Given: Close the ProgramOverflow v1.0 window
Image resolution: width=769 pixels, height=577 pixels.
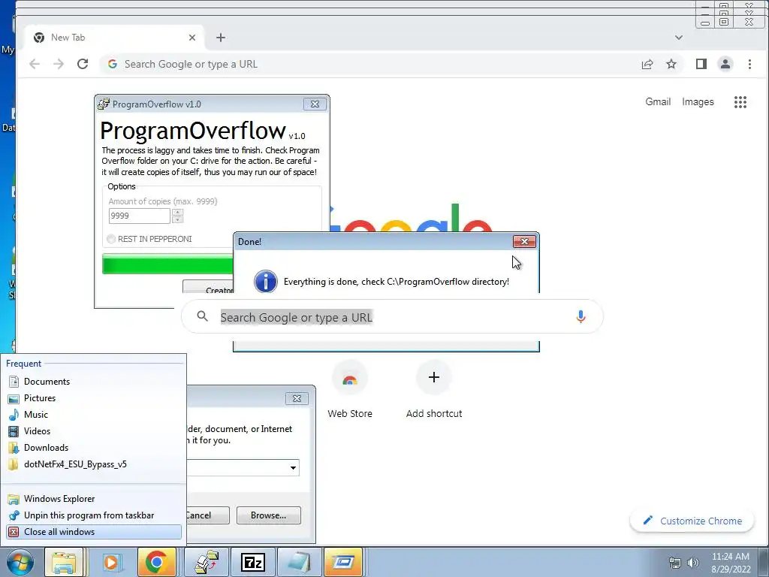Looking at the screenshot, I should tap(315, 104).
